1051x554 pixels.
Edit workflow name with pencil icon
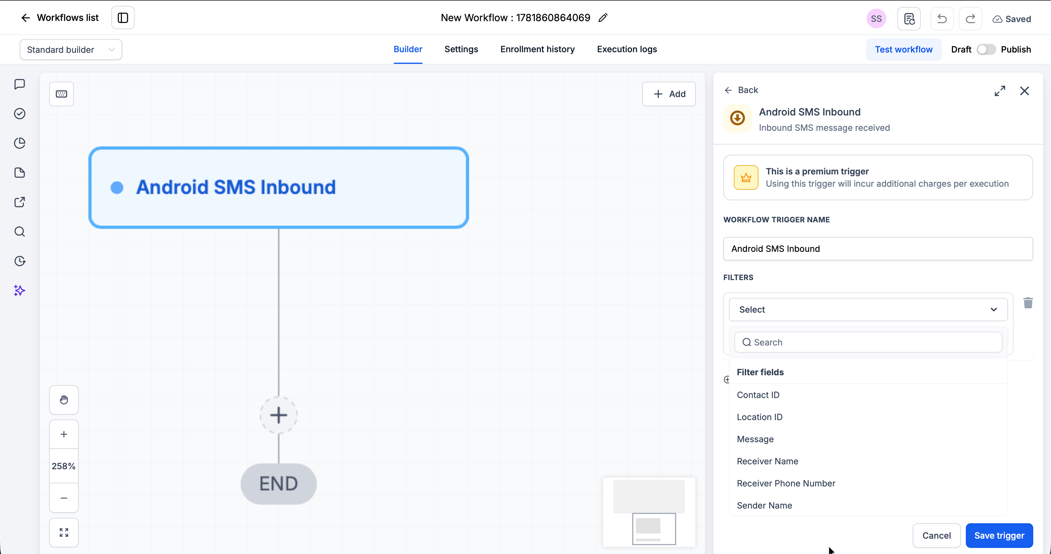pyautogui.click(x=603, y=18)
